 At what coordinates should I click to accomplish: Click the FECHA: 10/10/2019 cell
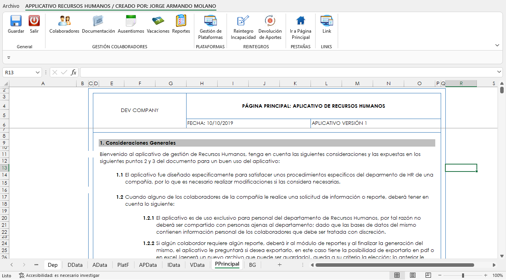pos(248,123)
